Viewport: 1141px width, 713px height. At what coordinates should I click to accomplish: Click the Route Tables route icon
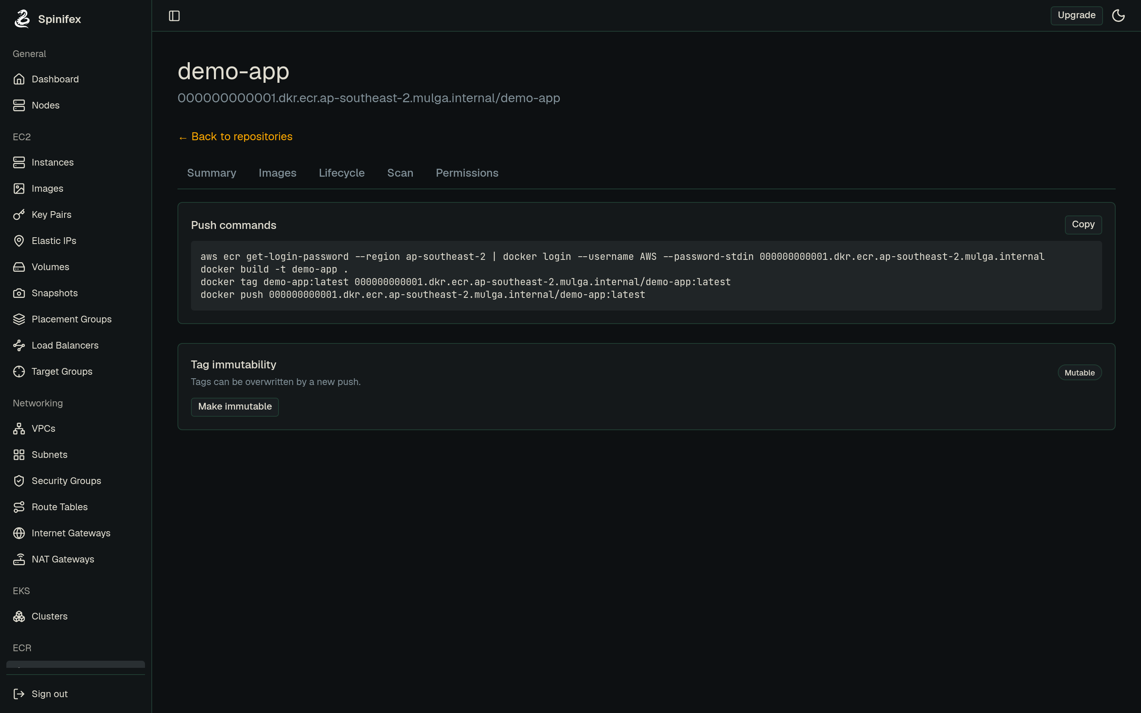pos(19,507)
